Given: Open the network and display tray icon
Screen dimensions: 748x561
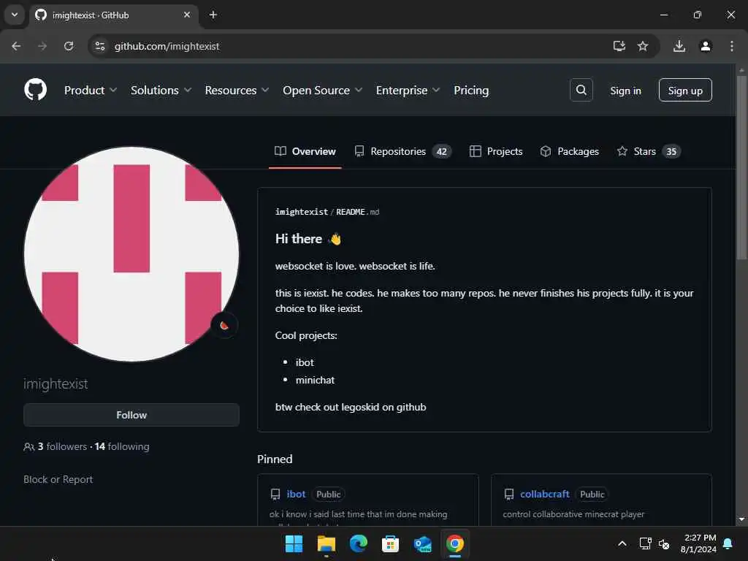Looking at the screenshot, I should pos(645,543).
